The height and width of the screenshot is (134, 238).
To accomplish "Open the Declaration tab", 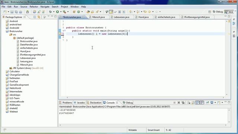I will click(94, 103).
